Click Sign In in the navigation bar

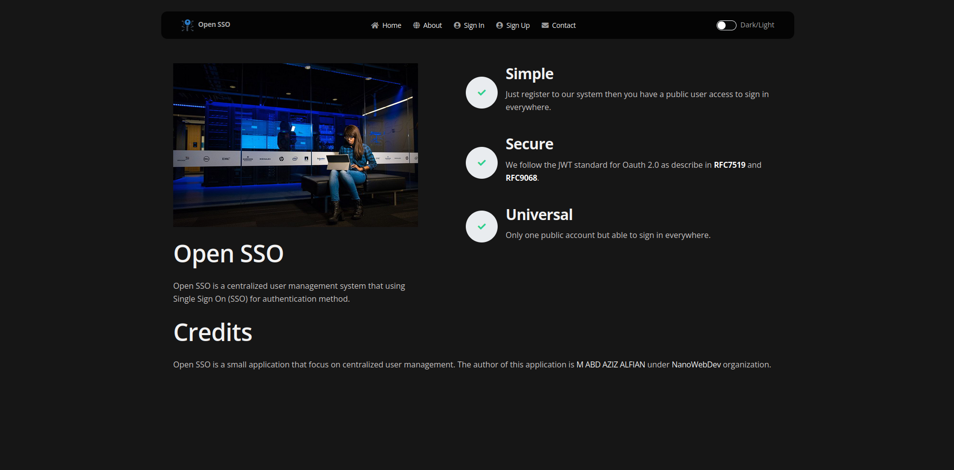473,25
